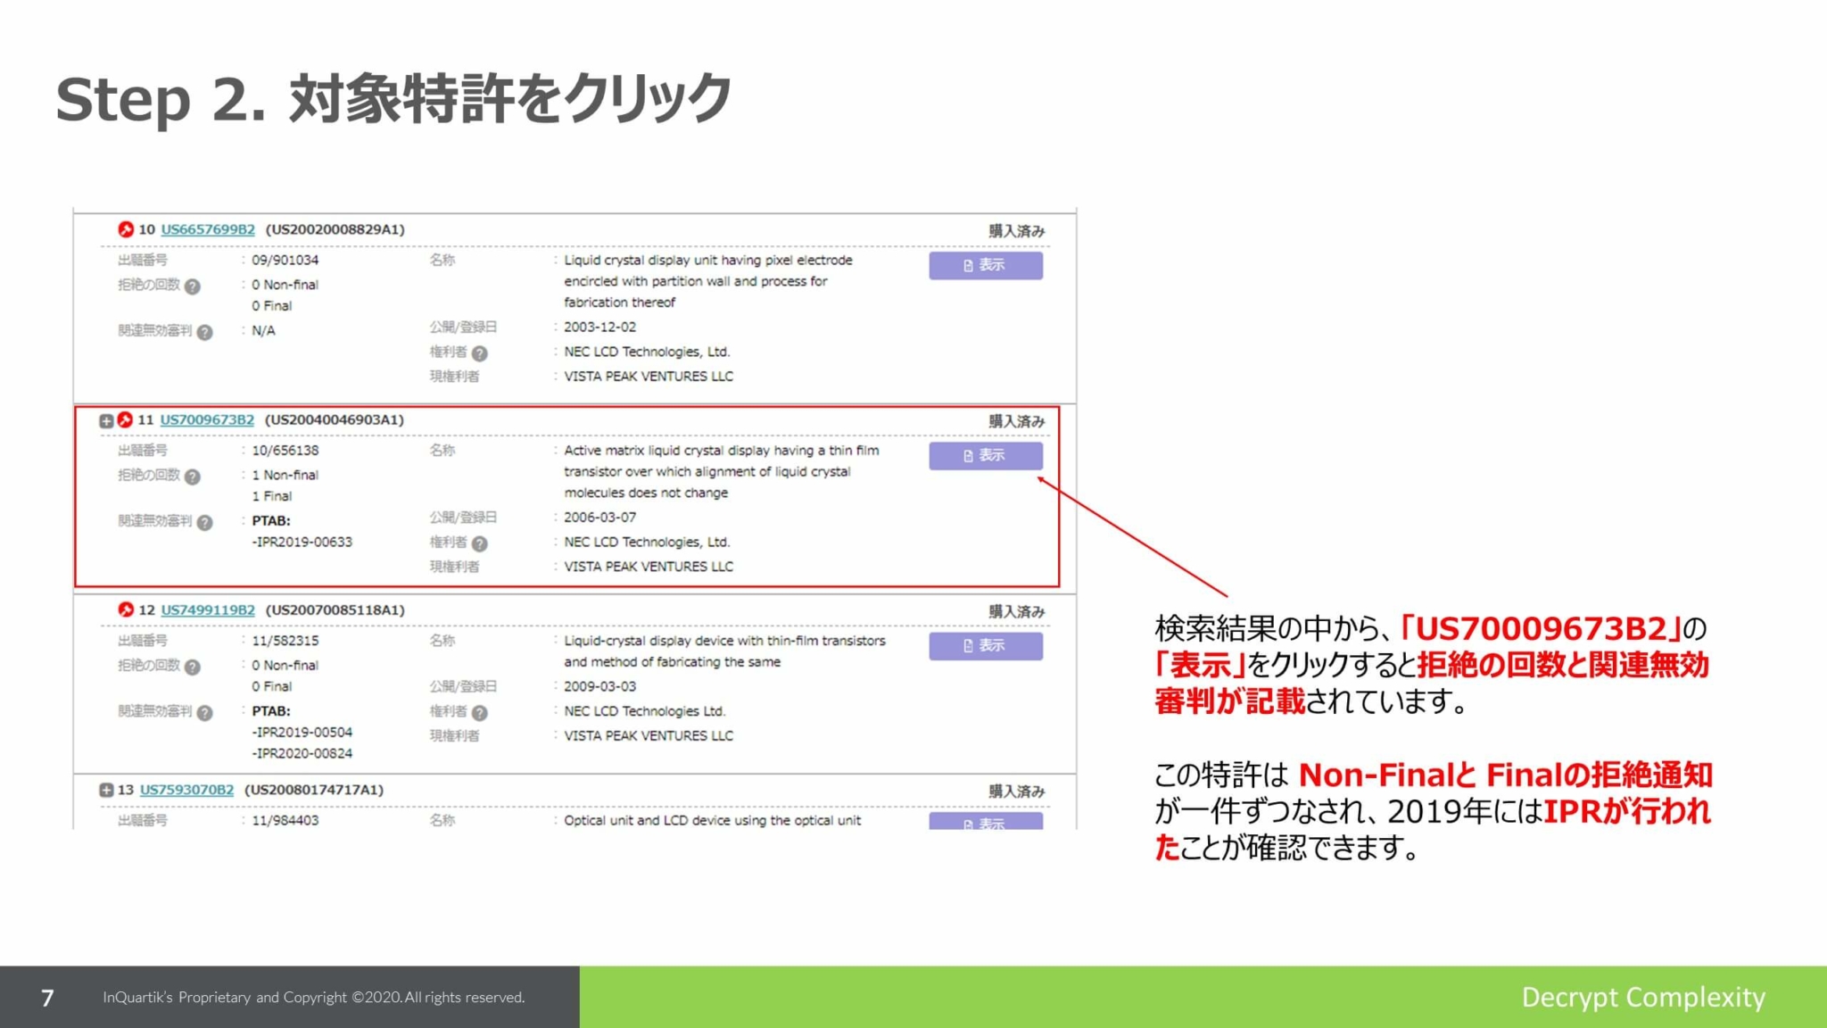1827x1028 pixels.
Task: Select date 2003-12-02
Action: 599,327
